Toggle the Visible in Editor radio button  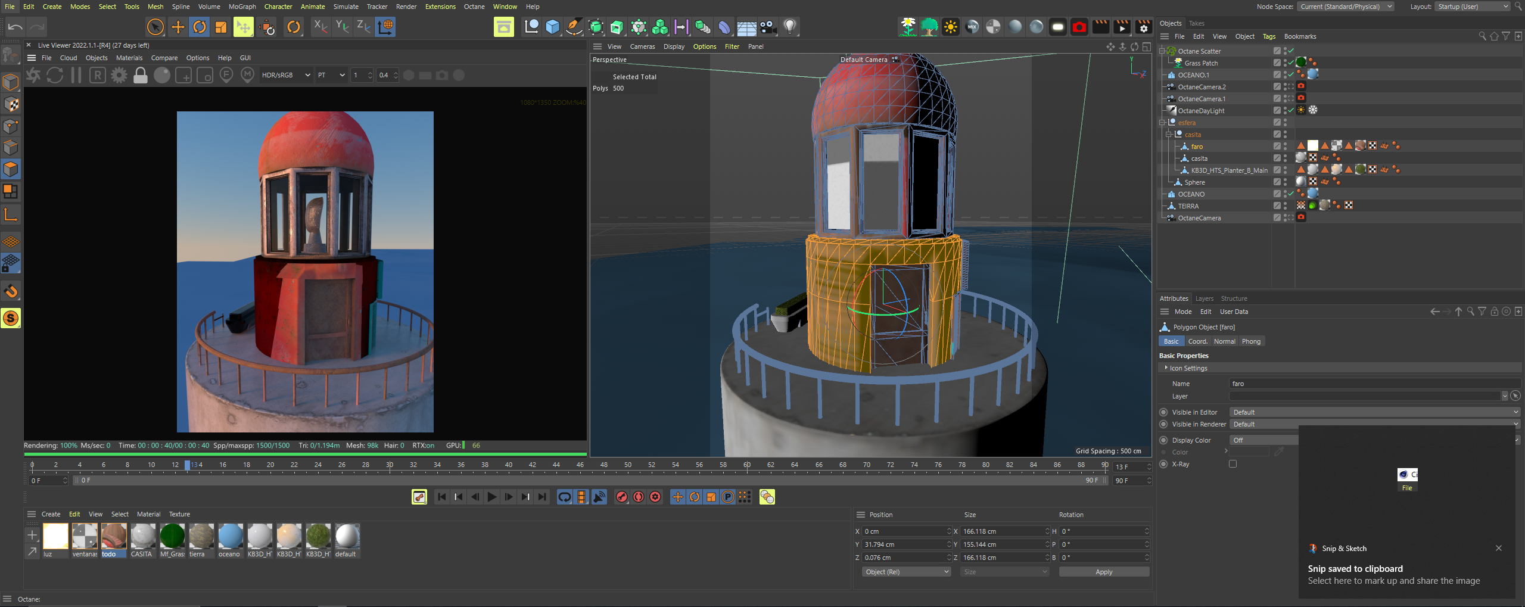(1163, 412)
